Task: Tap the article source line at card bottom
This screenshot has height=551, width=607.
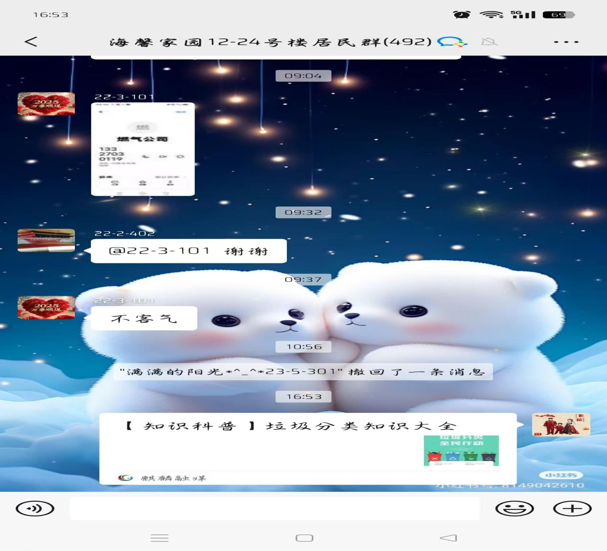Action: tap(162, 478)
